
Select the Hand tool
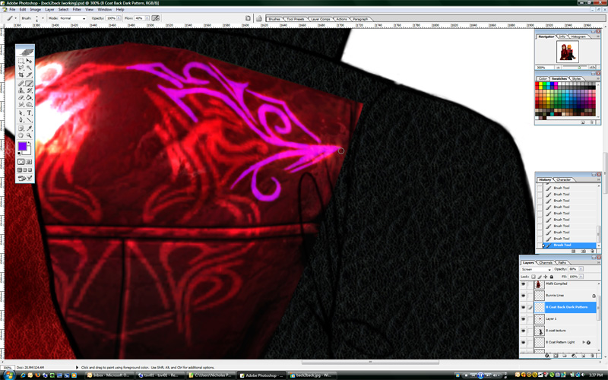pyautogui.click(x=21, y=135)
